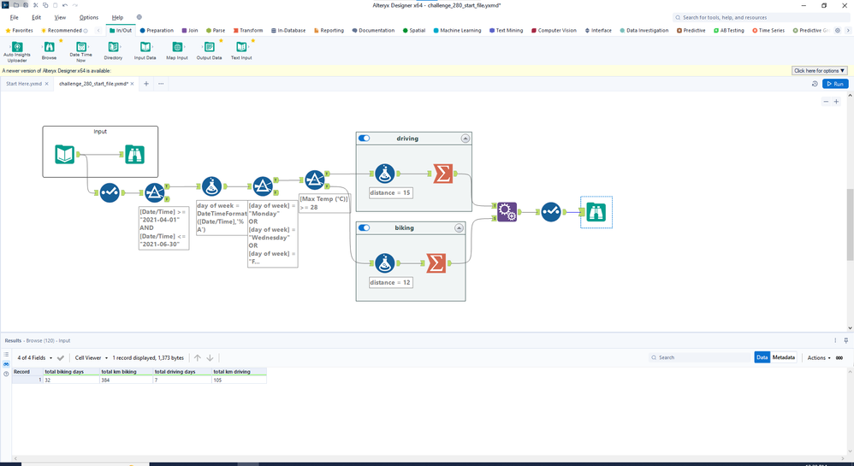
Task: Open the Options menu
Action: coord(89,17)
